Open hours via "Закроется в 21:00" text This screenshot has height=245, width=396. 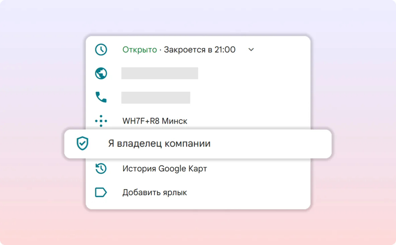[200, 50]
